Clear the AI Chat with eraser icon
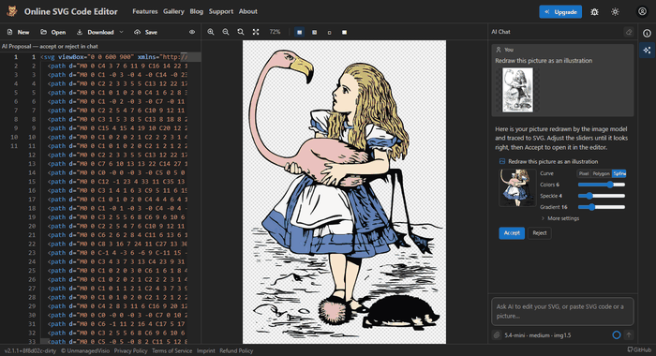Viewport: 656px width, 356px height. click(x=629, y=32)
